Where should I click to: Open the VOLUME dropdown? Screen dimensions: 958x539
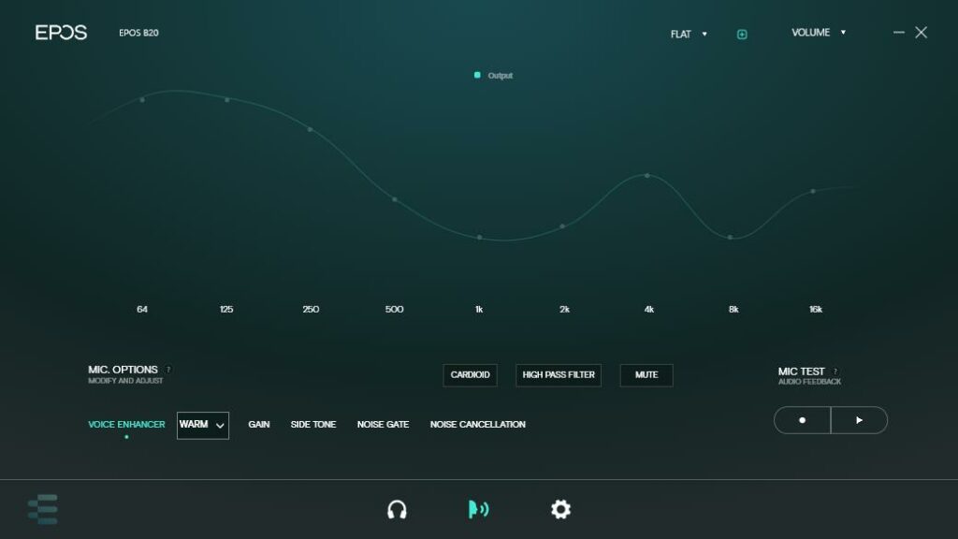tap(818, 33)
